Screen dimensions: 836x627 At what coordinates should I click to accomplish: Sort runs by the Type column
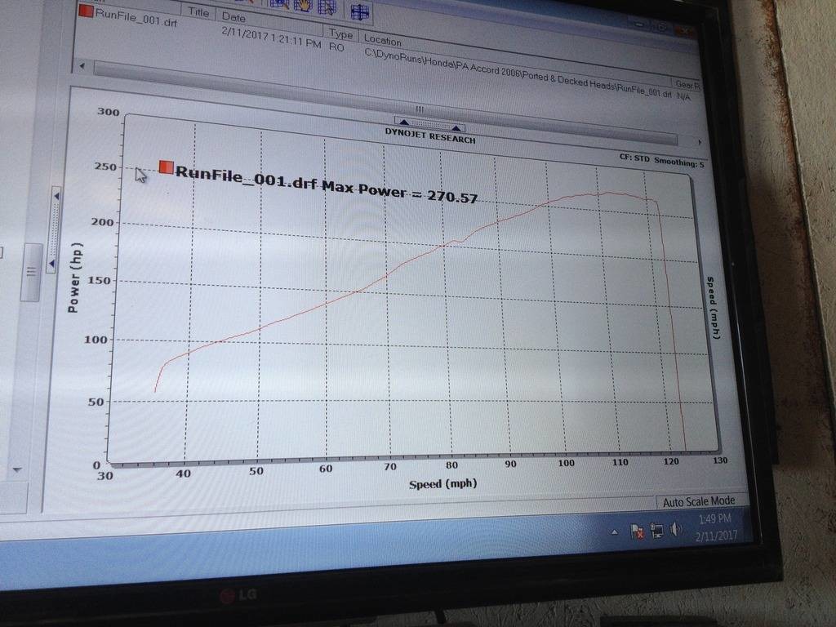coord(340,33)
